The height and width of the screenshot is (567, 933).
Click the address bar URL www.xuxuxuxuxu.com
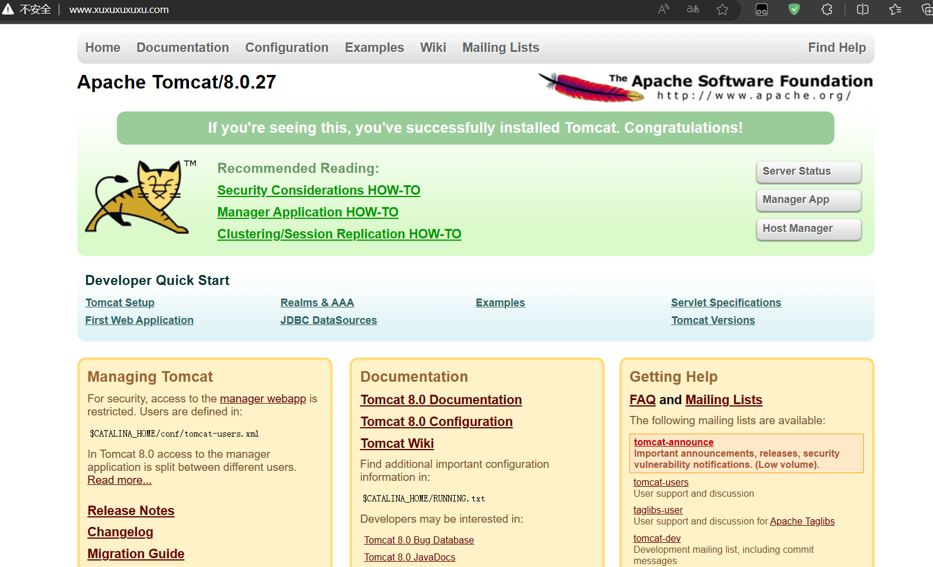tap(119, 9)
